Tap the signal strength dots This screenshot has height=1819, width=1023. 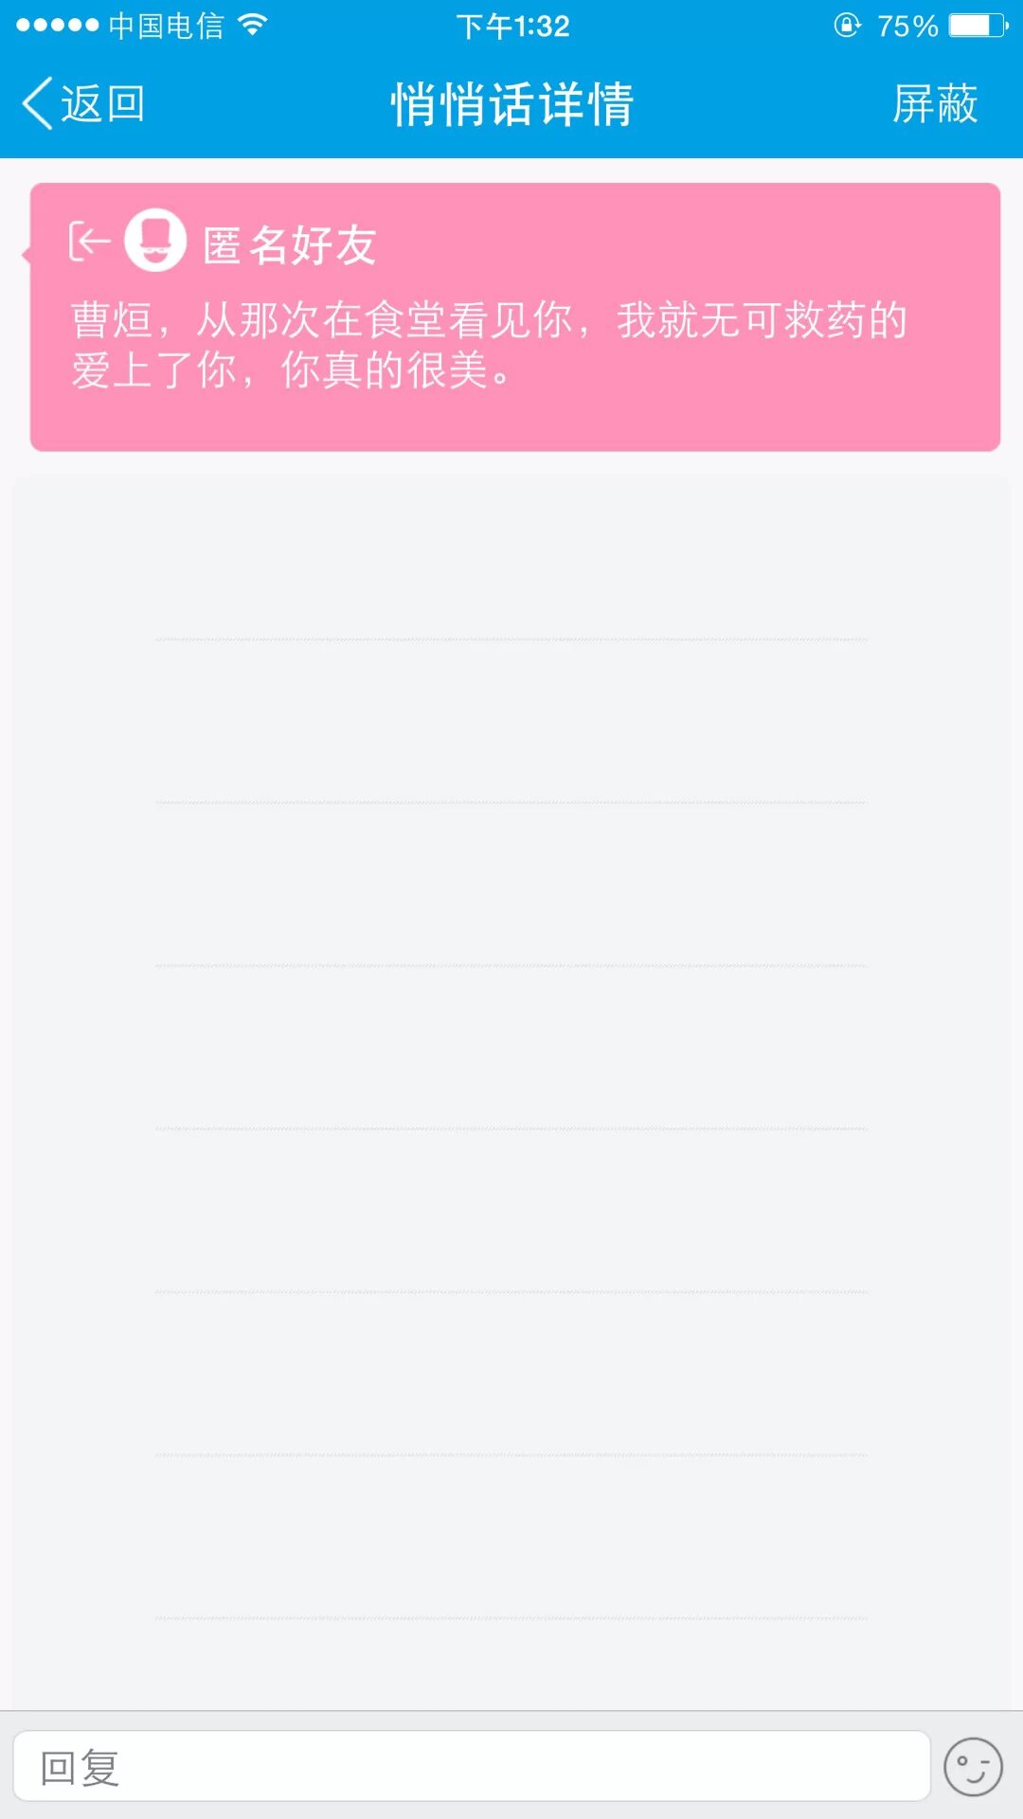57,25
